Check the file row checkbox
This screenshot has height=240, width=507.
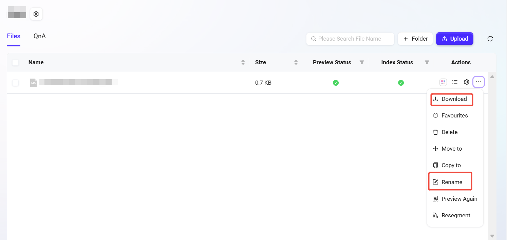tap(16, 83)
